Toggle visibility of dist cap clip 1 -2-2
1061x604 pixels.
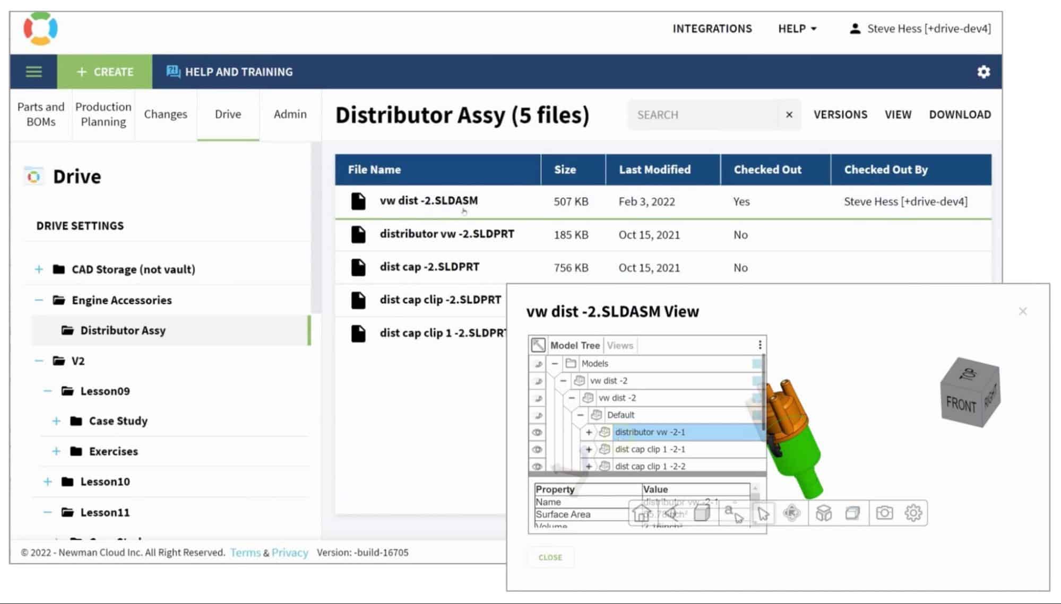537,467
